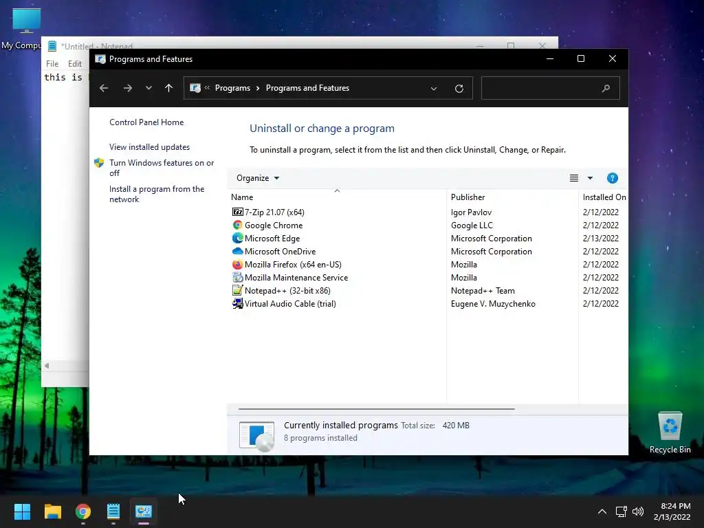Screen dimensions: 704x528
Task: Open the Edit menu in Notepad
Action: tap(74, 64)
